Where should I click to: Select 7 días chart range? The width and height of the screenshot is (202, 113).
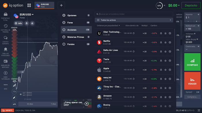[x=53, y=104]
